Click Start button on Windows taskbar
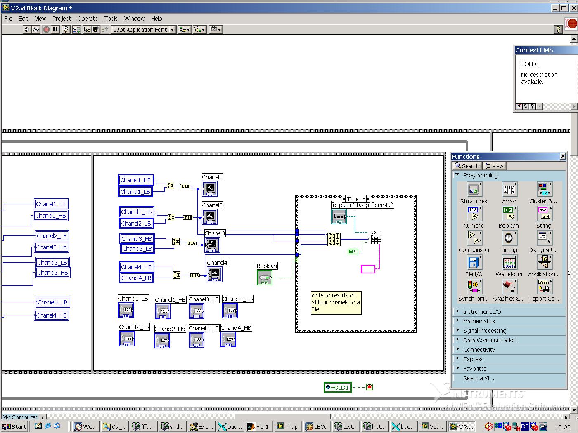 click(x=14, y=426)
